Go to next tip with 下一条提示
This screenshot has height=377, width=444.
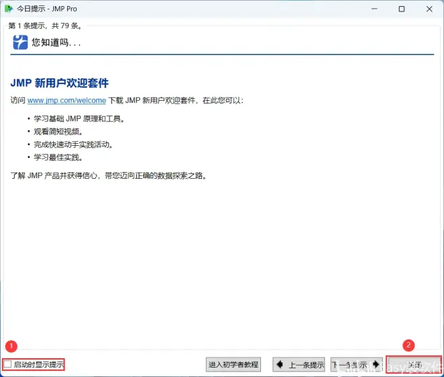click(357, 364)
